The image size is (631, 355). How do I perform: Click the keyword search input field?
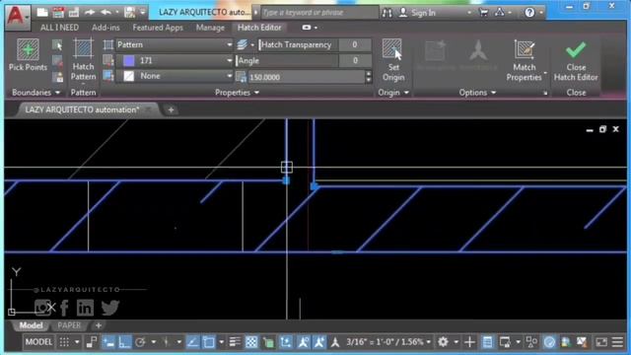coord(319,13)
